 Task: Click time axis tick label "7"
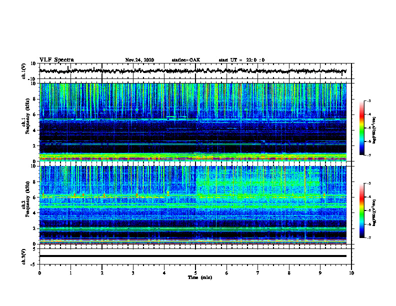tap(258, 273)
